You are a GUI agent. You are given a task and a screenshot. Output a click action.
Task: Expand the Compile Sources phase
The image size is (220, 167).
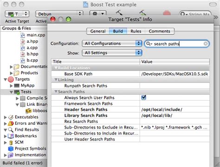coord(17,98)
